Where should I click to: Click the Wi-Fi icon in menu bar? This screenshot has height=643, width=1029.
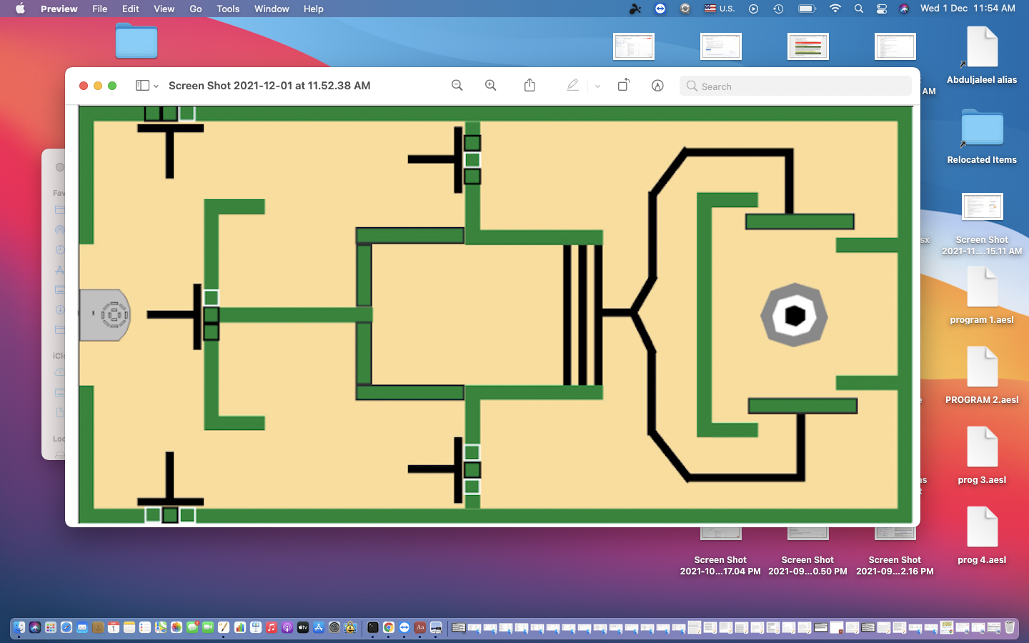(835, 9)
